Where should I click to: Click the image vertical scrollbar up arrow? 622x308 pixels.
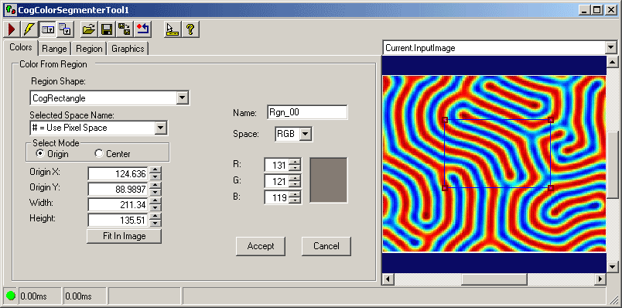pyautogui.click(x=613, y=61)
